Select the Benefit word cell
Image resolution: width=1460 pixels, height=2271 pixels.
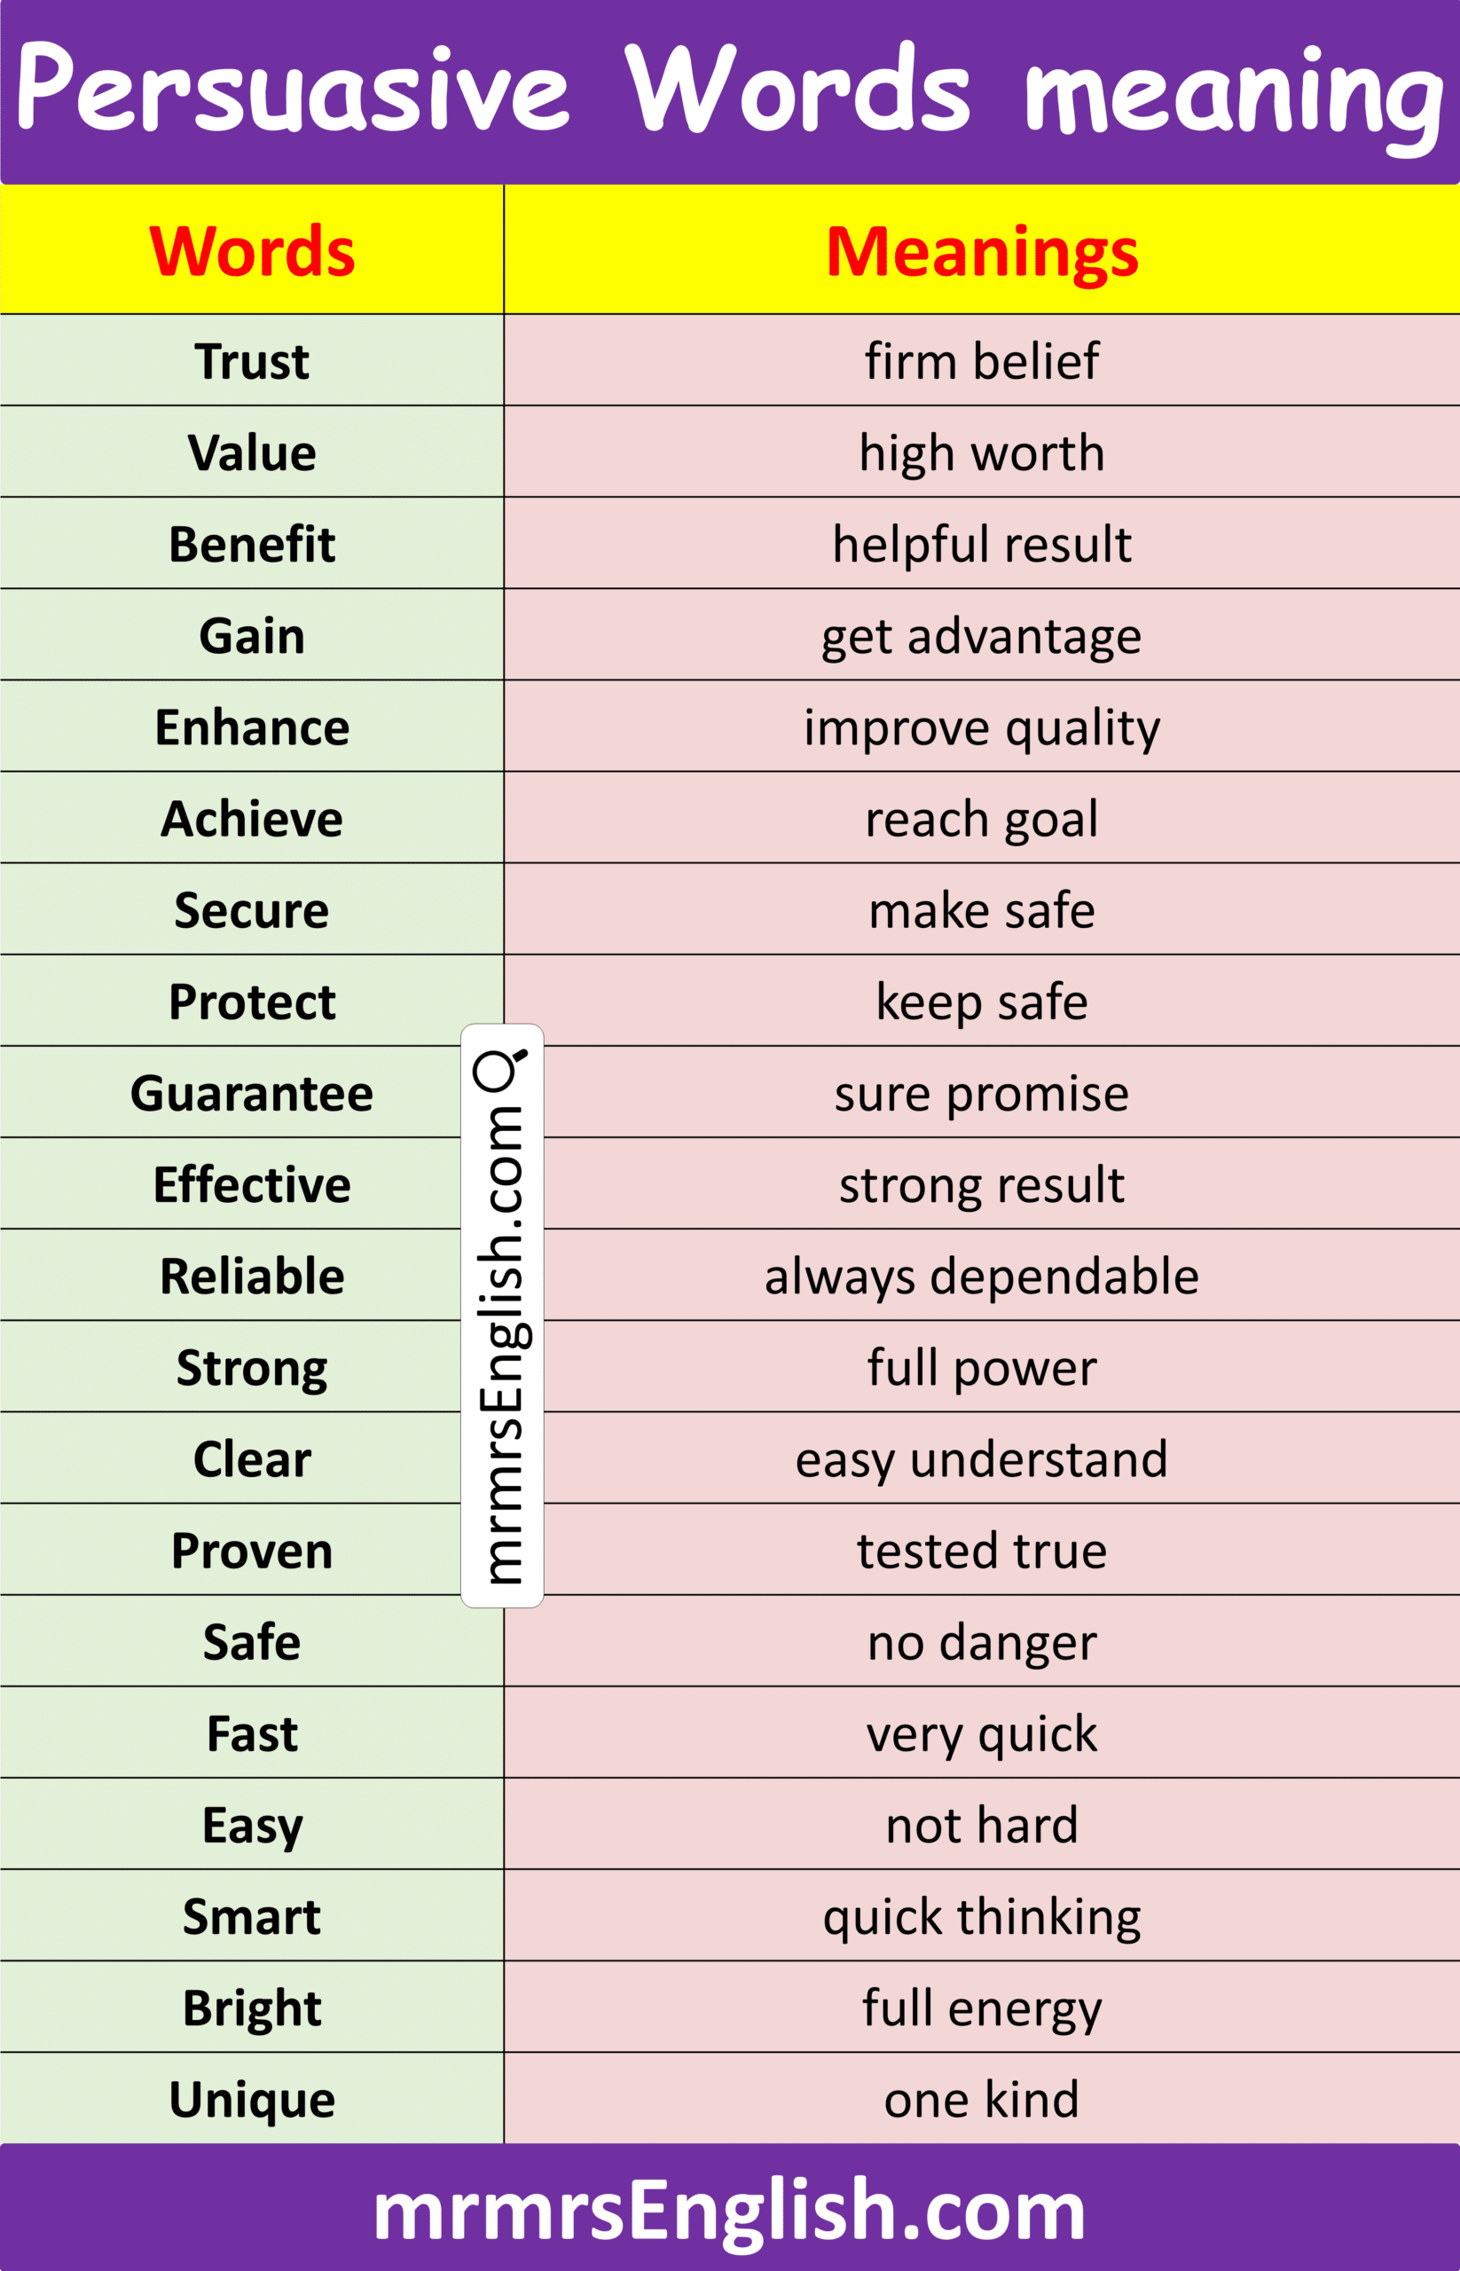[x=252, y=545]
